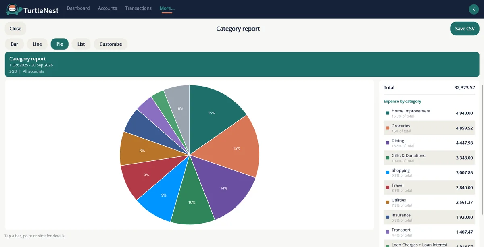Click the amount 1,920.00
The height and width of the screenshot is (247, 484).
[464, 217]
